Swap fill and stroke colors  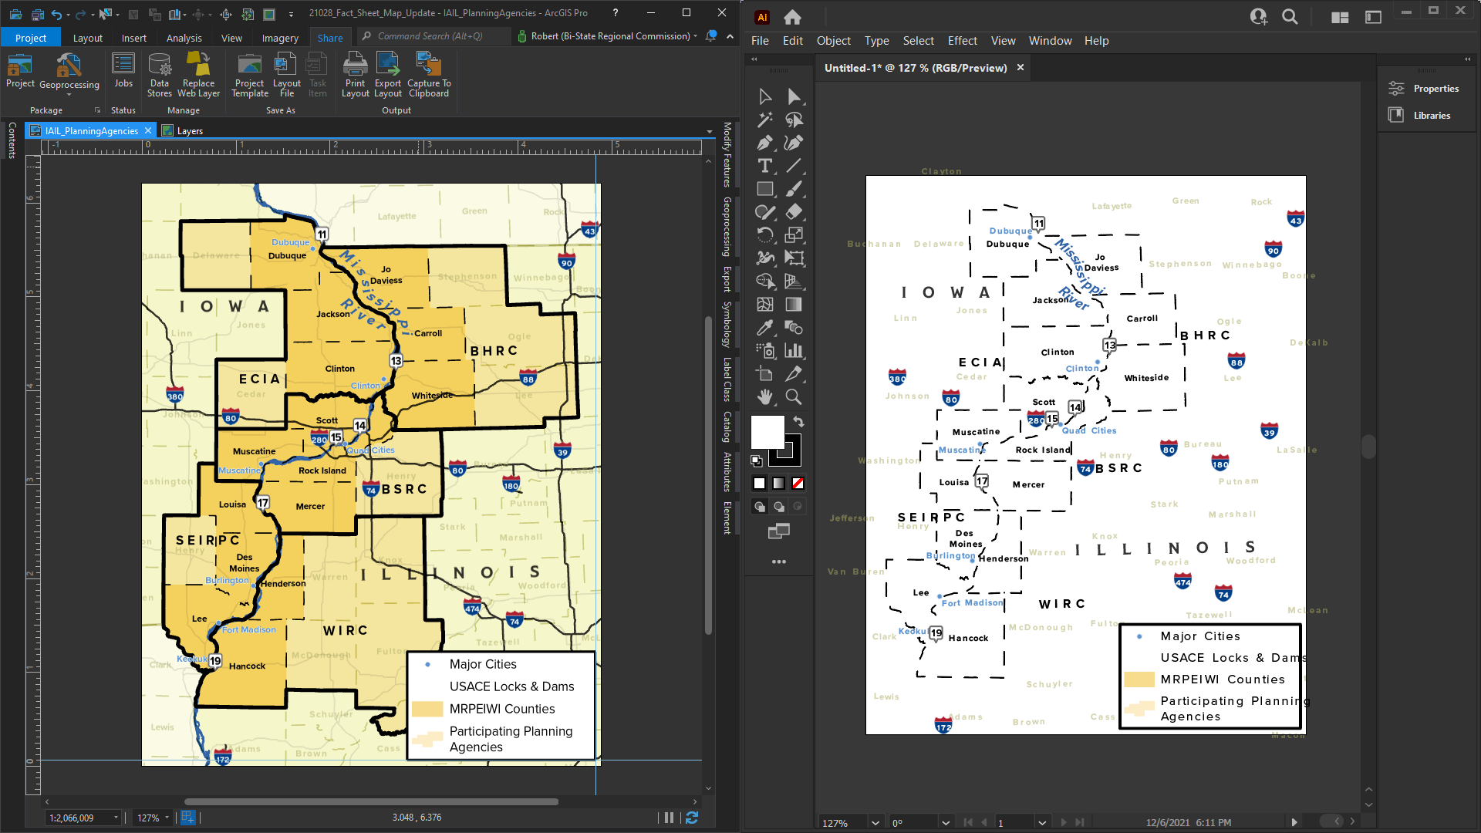pos(798,422)
